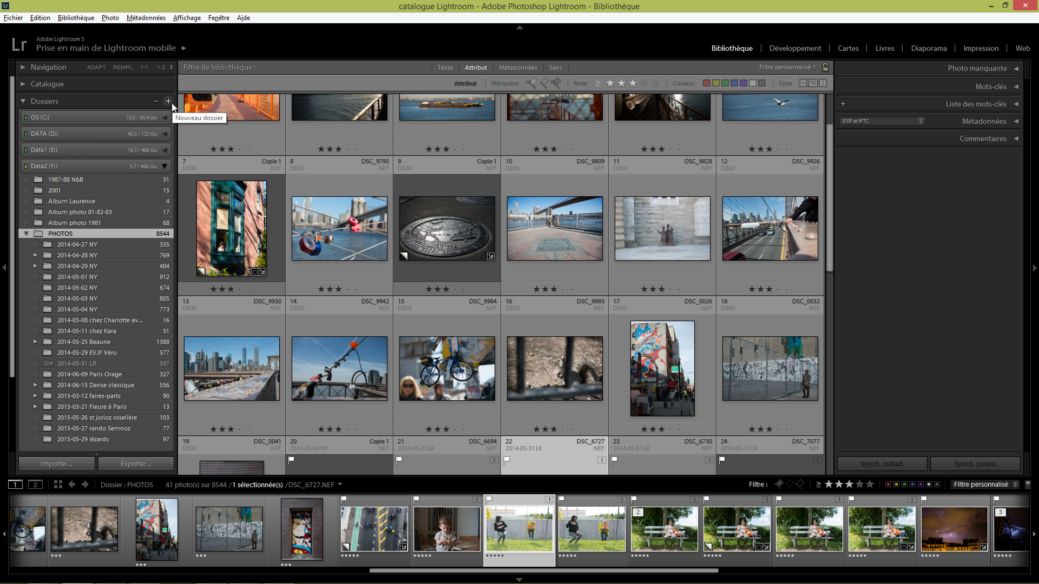Switch to the Développement module
This screenshot has width=1039, height=584.
tap(795, 48)
